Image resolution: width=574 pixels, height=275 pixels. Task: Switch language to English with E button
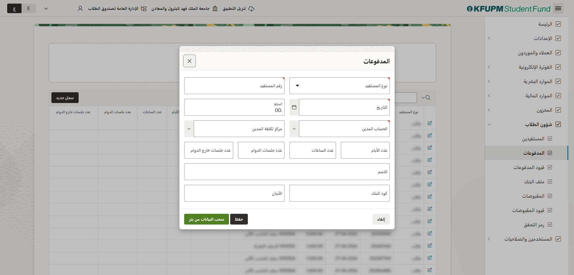click(x=29, y=8)
